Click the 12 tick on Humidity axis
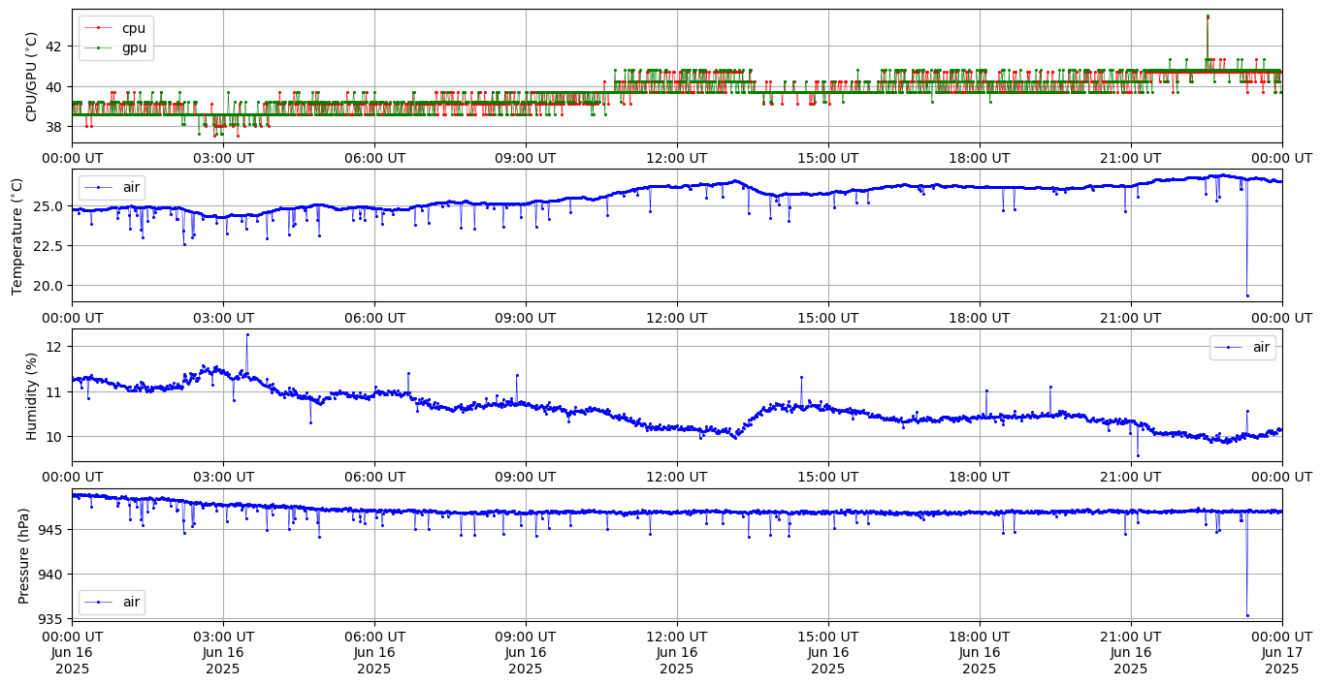Image resolution: width=1322 pixels, height=685 pixels. (54, 347)
